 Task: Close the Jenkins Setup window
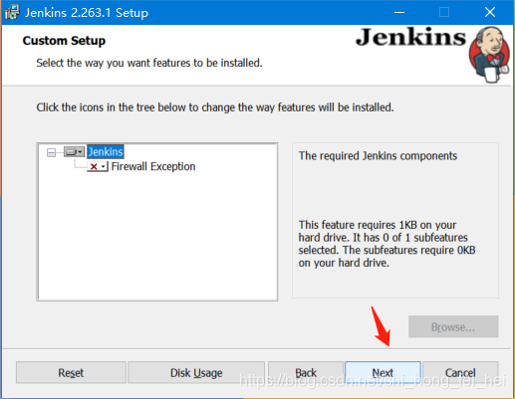490,13
